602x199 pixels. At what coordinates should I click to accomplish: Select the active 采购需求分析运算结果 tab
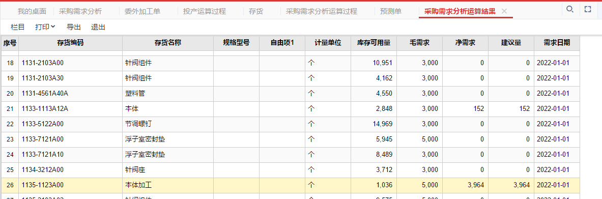pos(460,12)
